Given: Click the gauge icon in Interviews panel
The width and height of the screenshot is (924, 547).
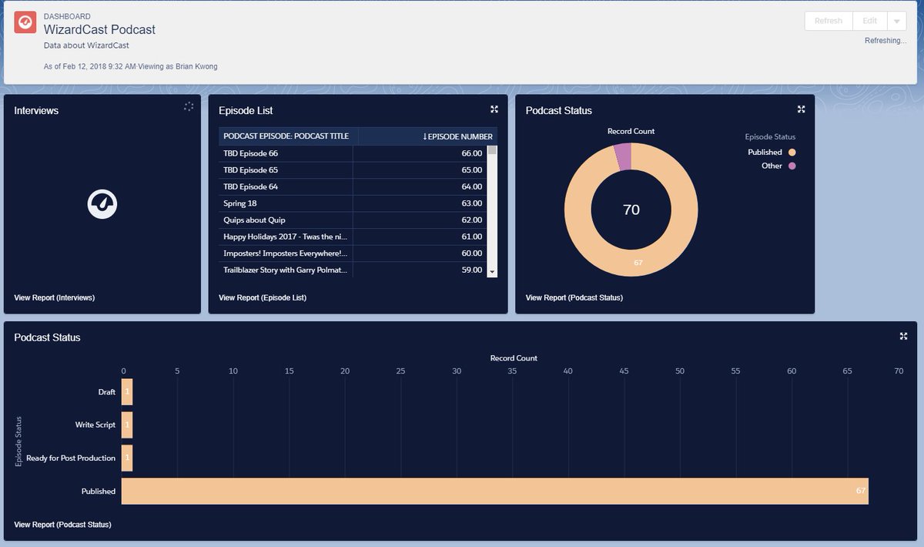Looking at the screenshot, I should coord(102,204).
